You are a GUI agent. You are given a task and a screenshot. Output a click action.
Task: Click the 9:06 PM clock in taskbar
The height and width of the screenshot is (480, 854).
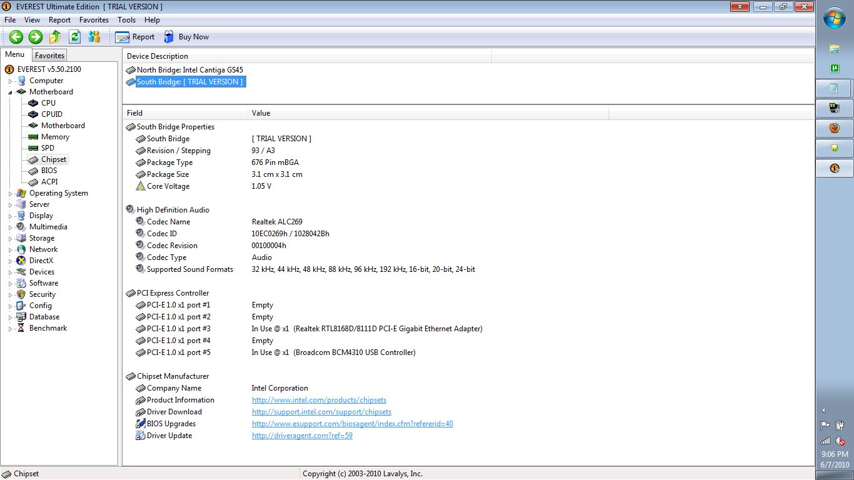[x=835, y=454]
